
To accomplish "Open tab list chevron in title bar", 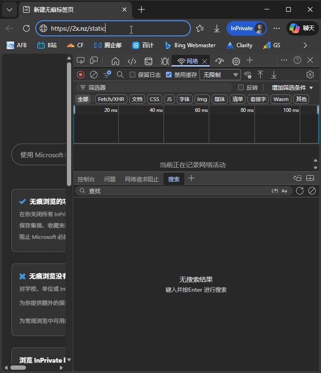I will tap(9, 9).
